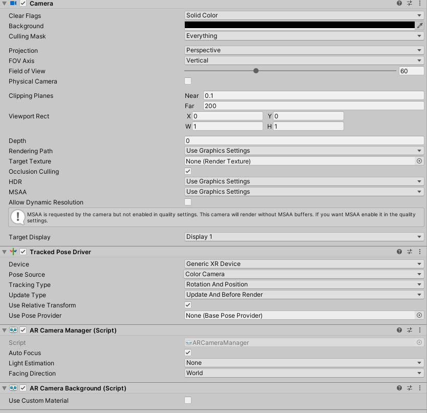Open the Clear Flags dropdown
This screenshot has height=413, width=427.
pos(304,15)
